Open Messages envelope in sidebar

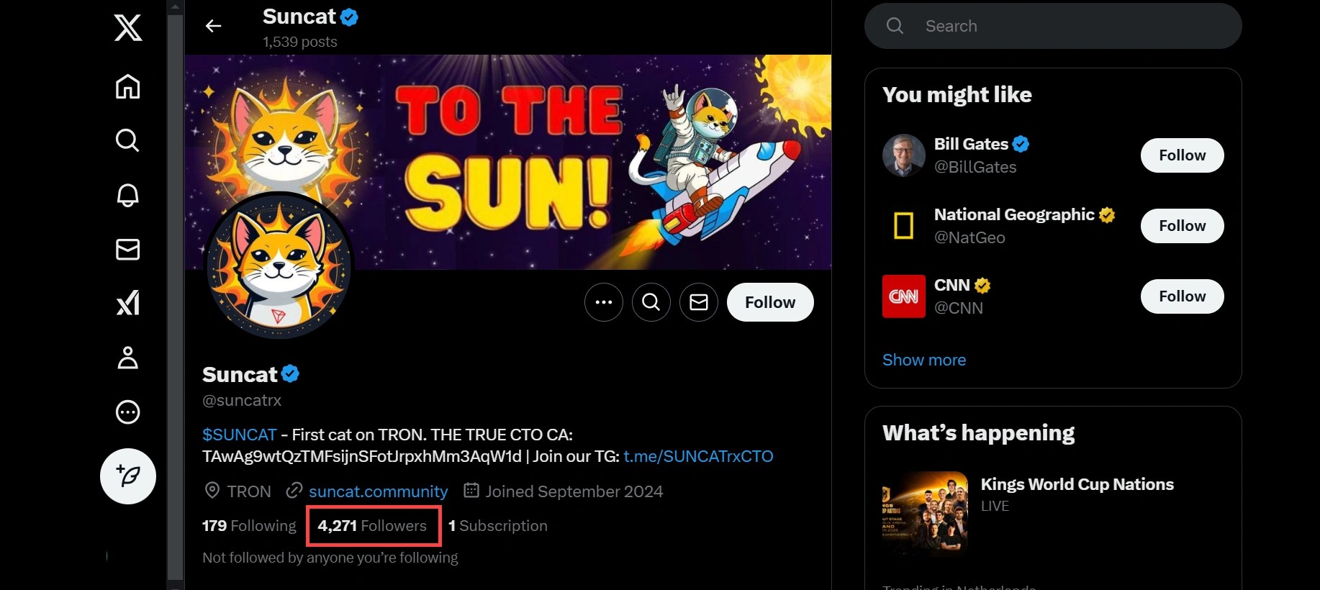coord(128,250)
